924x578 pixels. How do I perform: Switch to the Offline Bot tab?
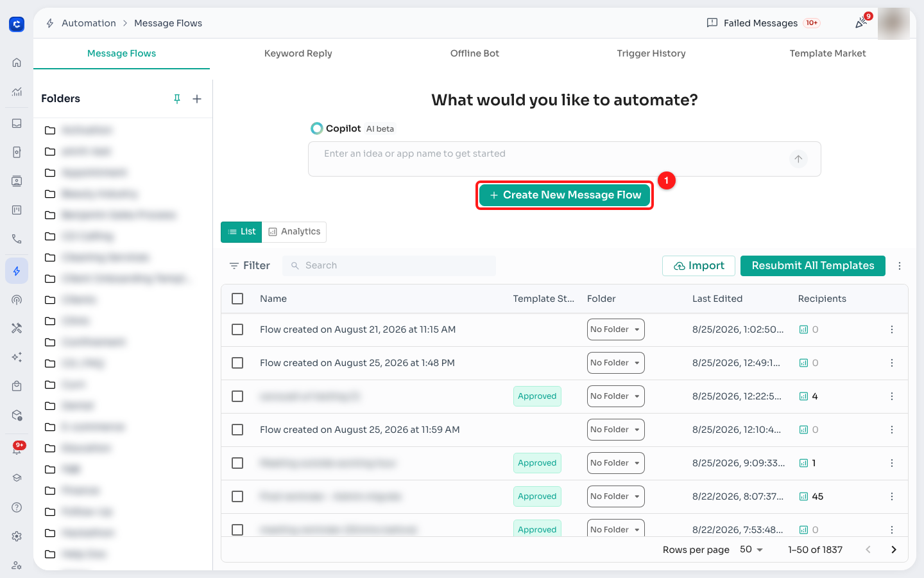point(475,53)
